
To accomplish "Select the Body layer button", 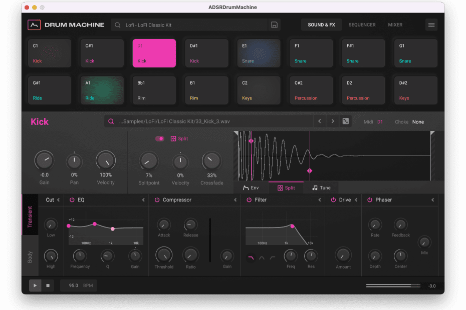I will (x=30, y=257).
